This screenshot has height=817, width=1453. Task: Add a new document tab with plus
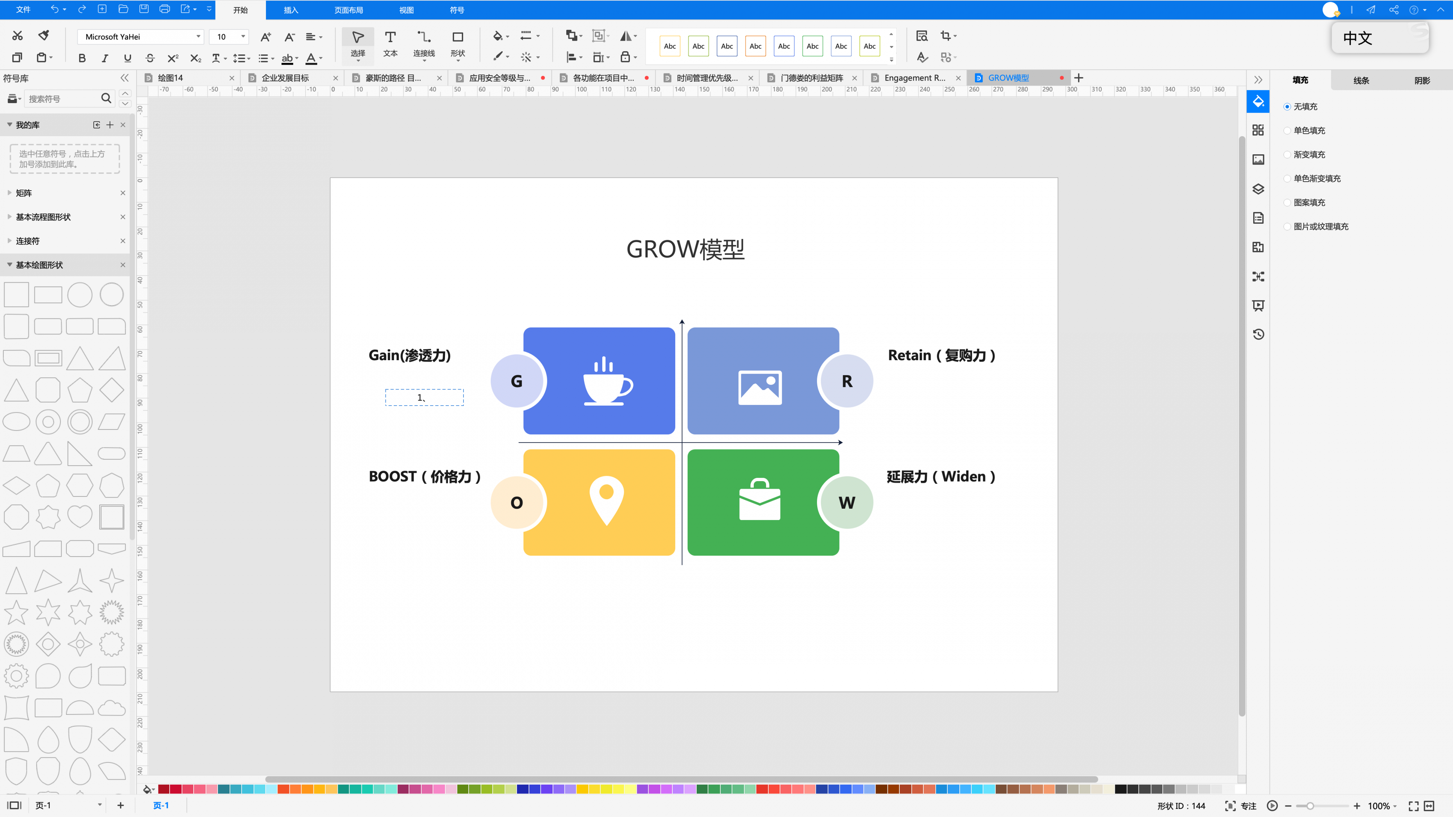(x=1078, y=78)
